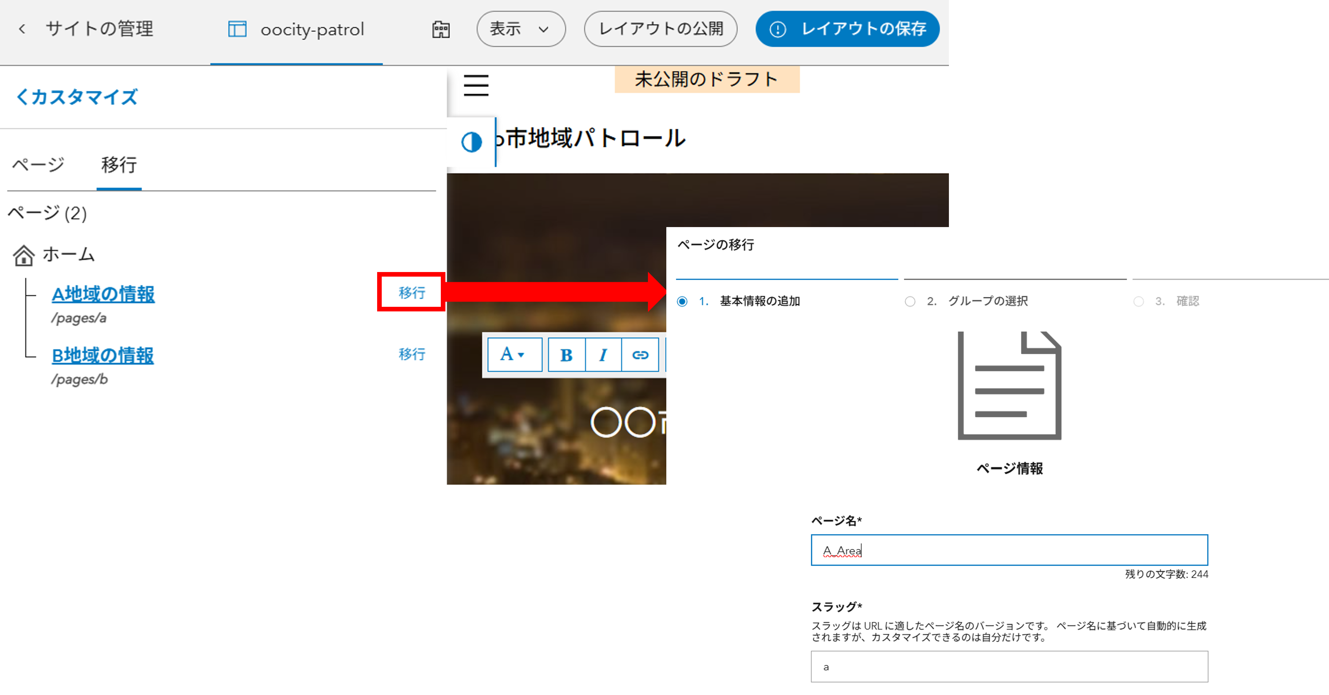Image resolution: width=1329 pixels, height=695 pixels.
Task: Click the /pages/a path text
Action: [x=78, y=318]
